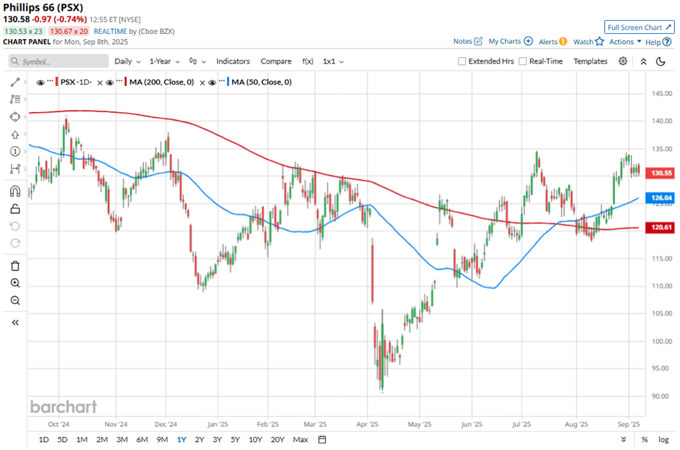Add to watchlist with the star icon
The height and width of the screenshot is (450, 680).
click(x=599, y=42)
